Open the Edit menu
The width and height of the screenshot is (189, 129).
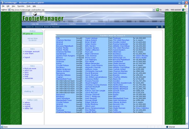[8, 6]
